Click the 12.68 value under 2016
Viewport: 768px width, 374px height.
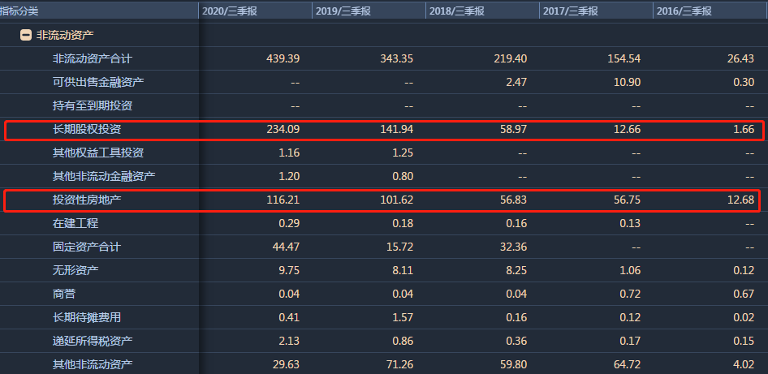pos(740,200)
